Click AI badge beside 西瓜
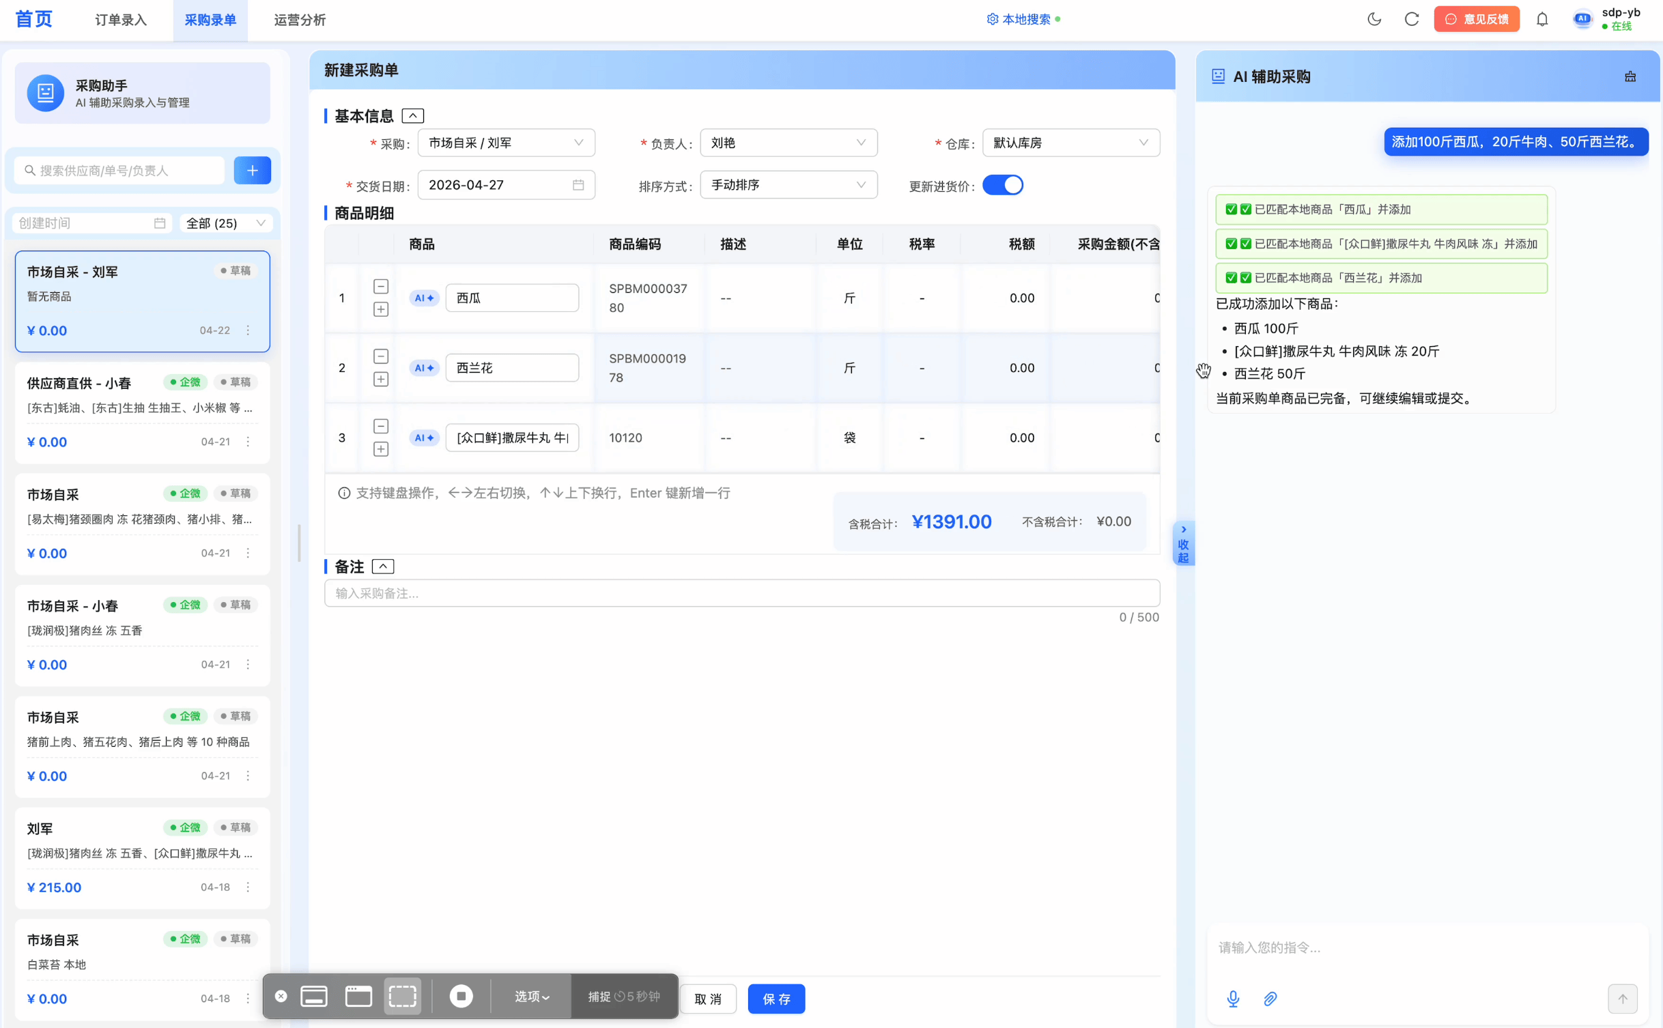The width and height of the screenshot is (1663, 1028). (x=424, y=298)
